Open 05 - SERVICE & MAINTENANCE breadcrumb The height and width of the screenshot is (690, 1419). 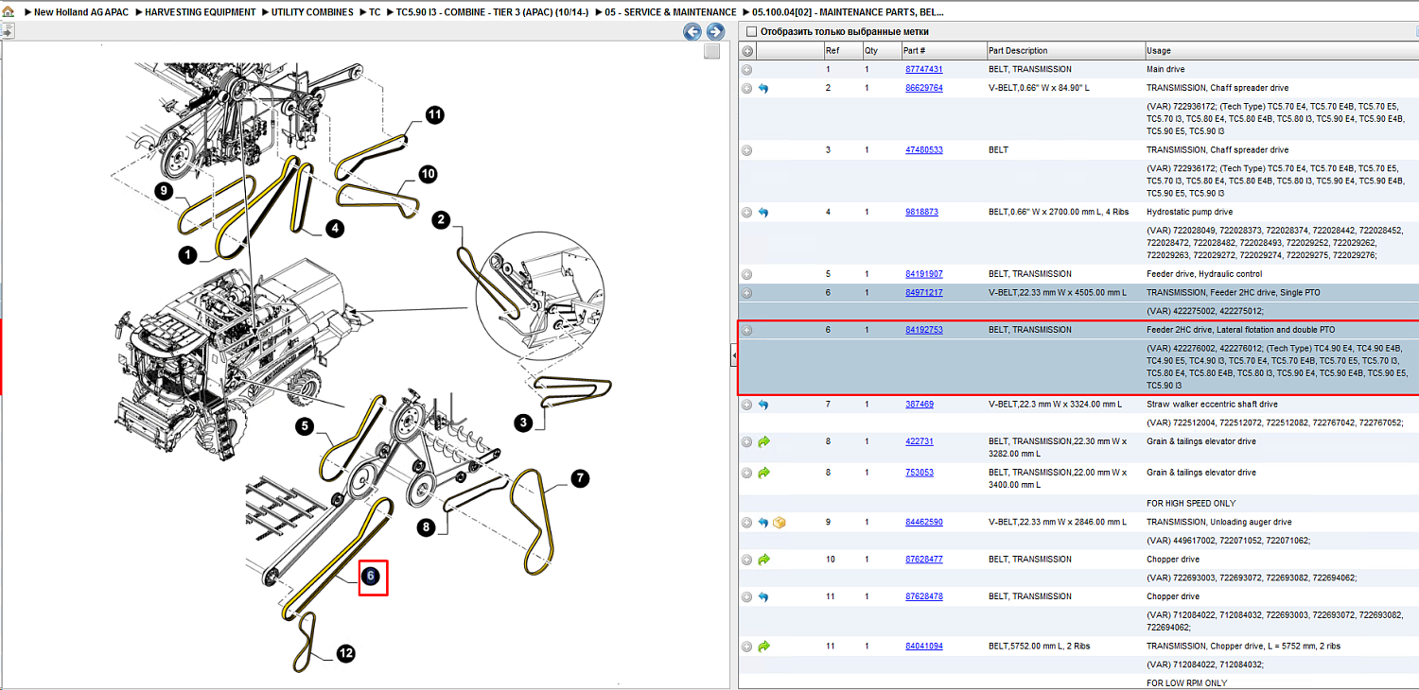tap(671, 12)
